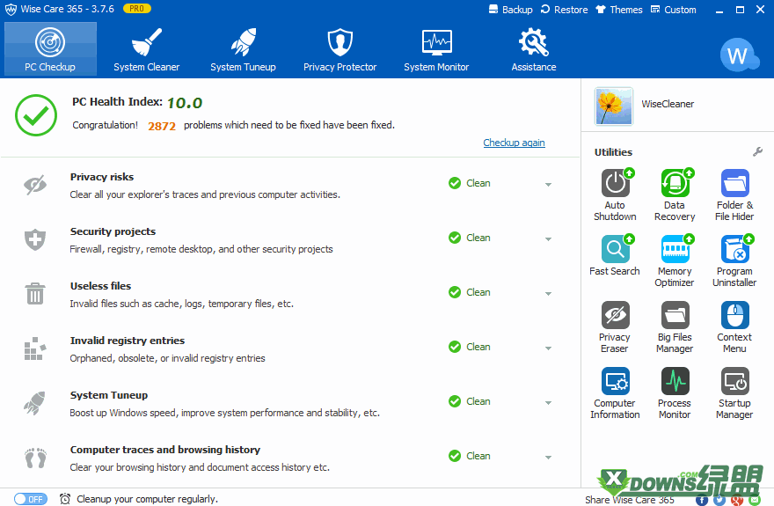Image resolution: width=774 pixels, height=506 pixels.
Task: Share on Facebook icon
Action: coord(702,500)
